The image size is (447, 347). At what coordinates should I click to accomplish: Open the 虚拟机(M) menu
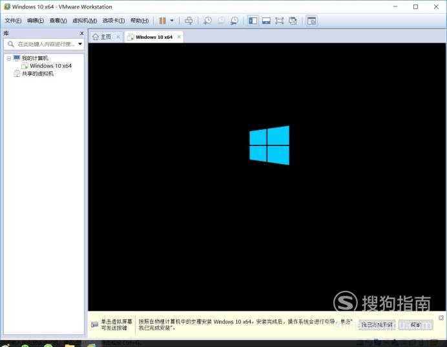pos(85,21)
